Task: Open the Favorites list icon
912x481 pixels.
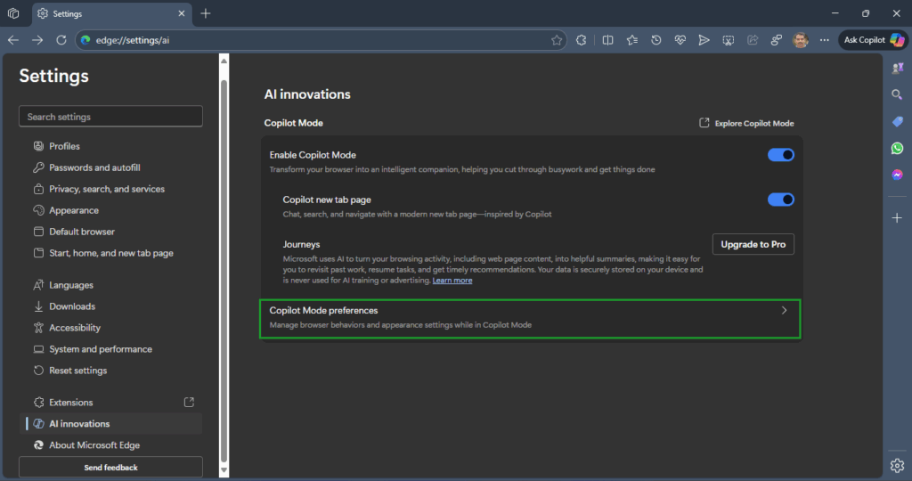Action: pos(631,40)
